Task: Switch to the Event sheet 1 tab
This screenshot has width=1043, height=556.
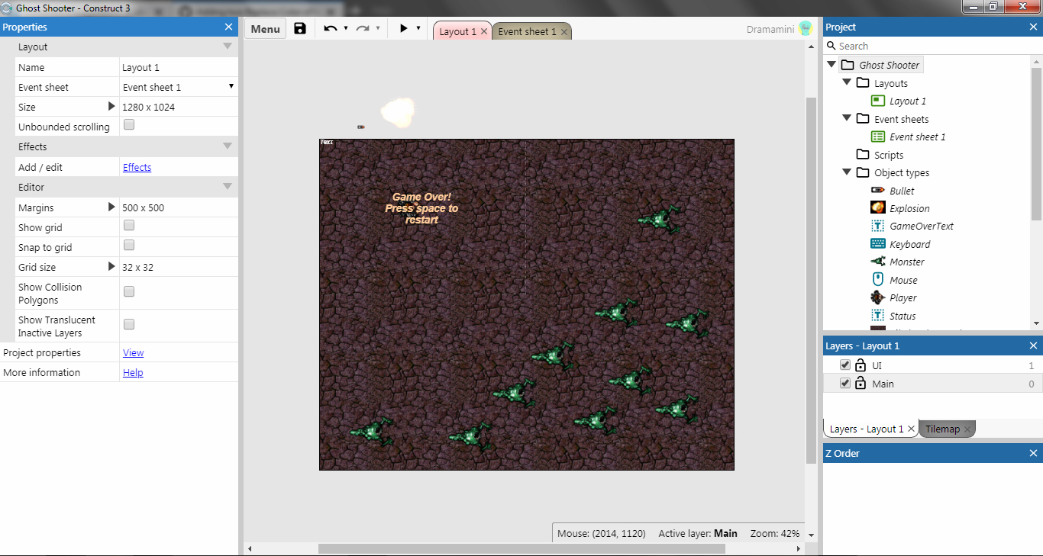Action: click(532, 31)
